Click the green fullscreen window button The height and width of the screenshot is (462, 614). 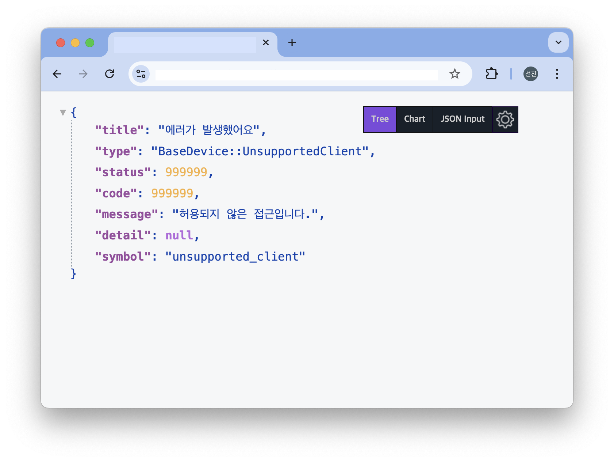point(90,43)
